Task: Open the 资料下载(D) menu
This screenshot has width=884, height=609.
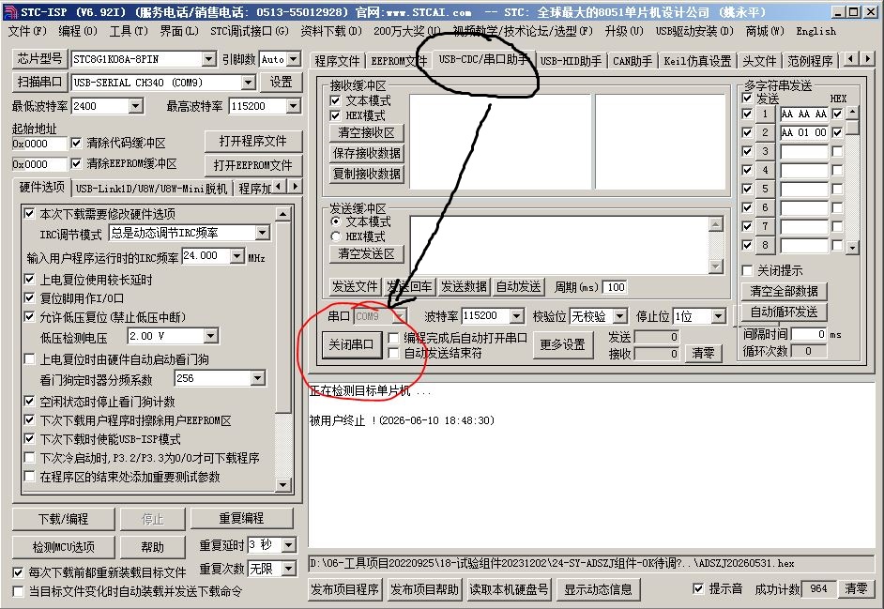Action: [331, 31]
